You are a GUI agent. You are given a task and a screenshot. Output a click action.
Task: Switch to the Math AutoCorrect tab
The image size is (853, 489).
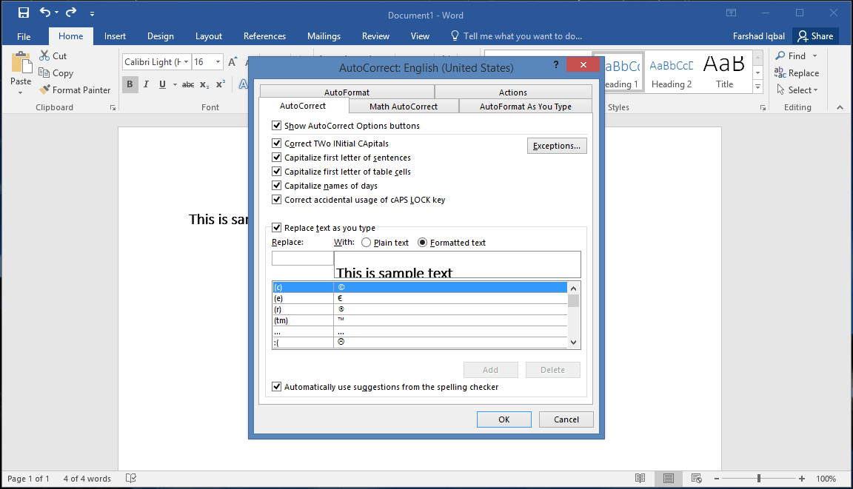404,105
